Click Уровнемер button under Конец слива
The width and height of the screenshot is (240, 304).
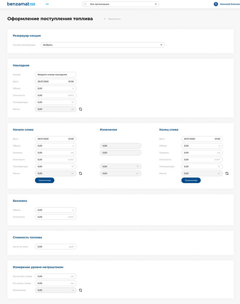click(x=191, y=180)
